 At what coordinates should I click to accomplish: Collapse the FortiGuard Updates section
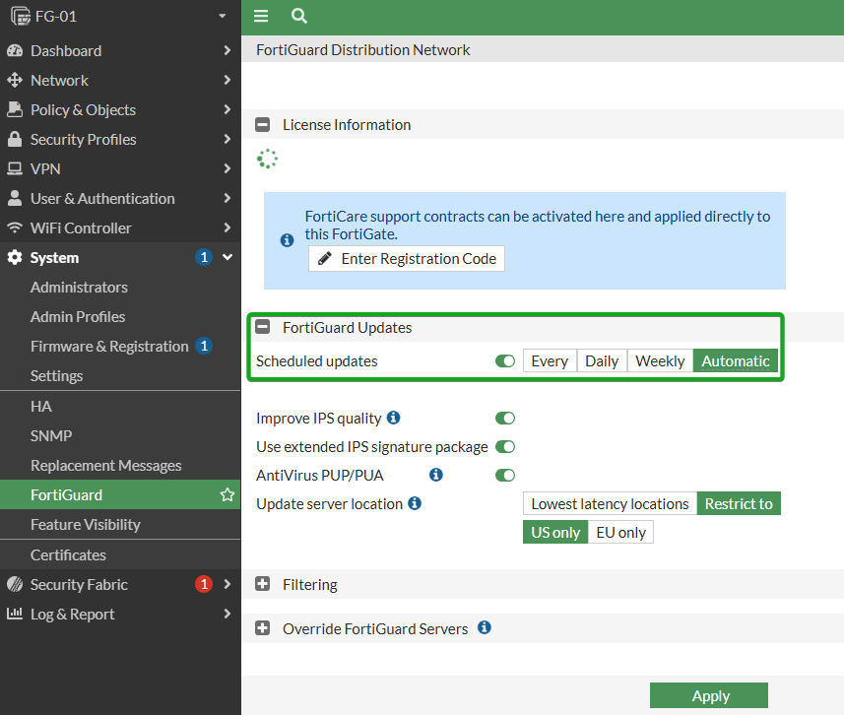pos(263,326)
